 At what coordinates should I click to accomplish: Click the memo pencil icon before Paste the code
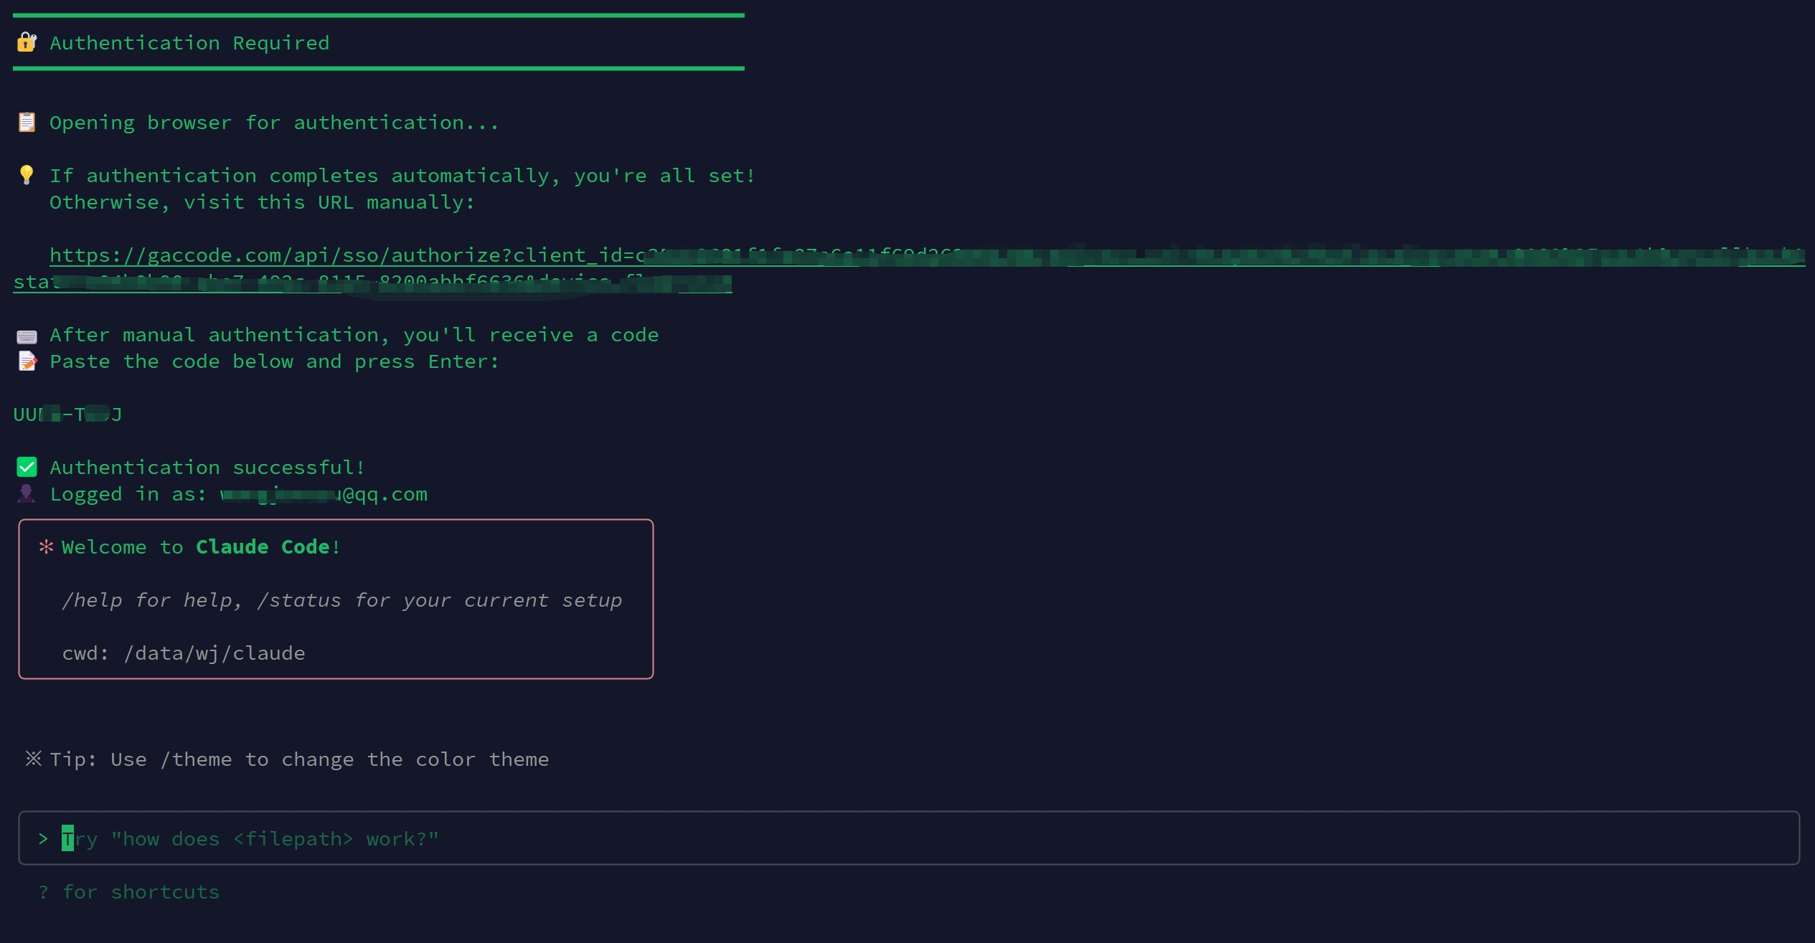[27, 361]
